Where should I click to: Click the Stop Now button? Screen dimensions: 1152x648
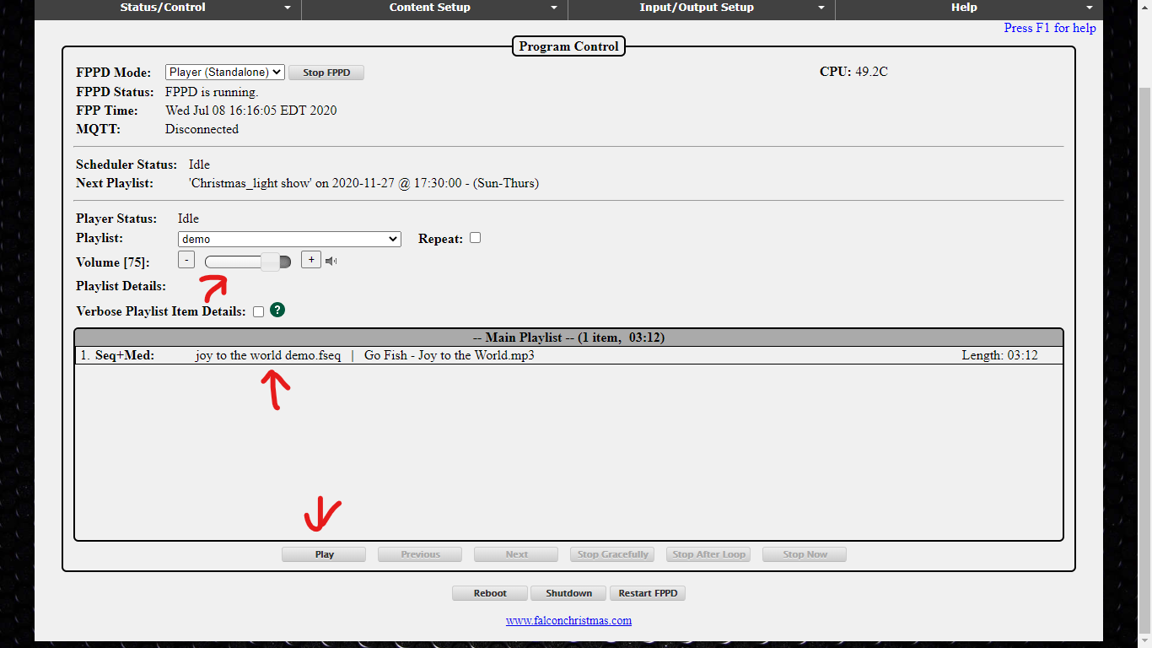coord(805,554)
